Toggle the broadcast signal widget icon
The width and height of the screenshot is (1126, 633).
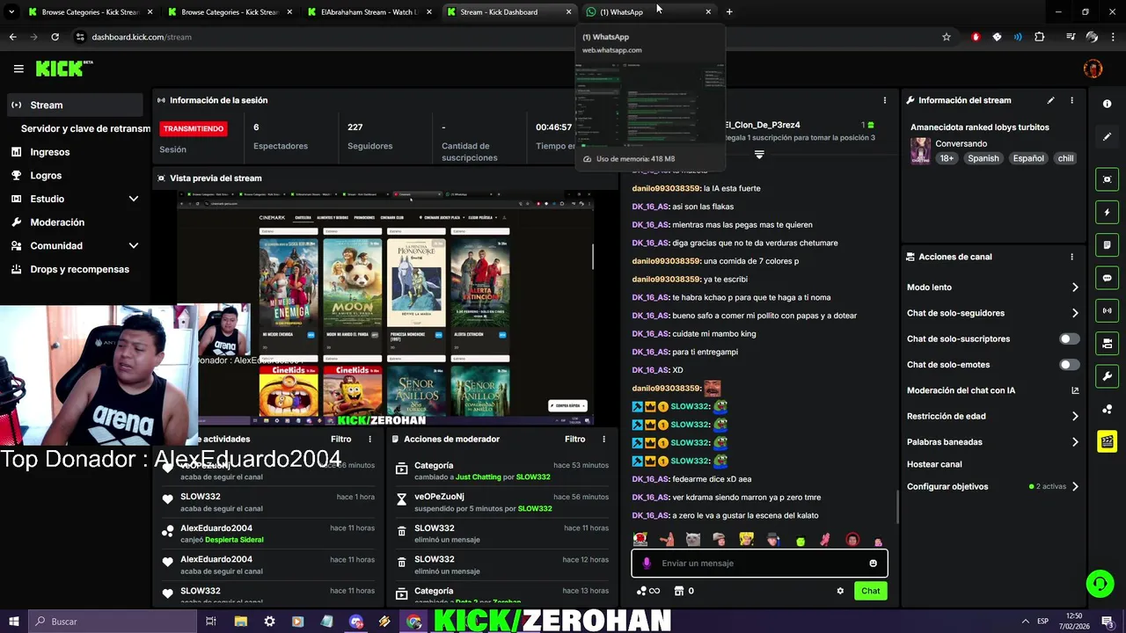pyautogui.click(x=1107, y=310)
